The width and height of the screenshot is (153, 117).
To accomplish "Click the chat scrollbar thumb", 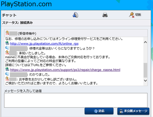I will point(145,70).
